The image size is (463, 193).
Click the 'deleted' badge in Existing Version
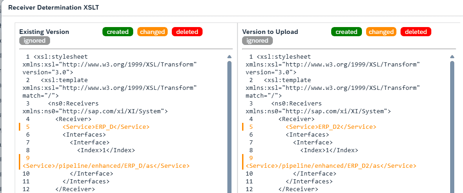pyautogui.click(x=187, y=32)
